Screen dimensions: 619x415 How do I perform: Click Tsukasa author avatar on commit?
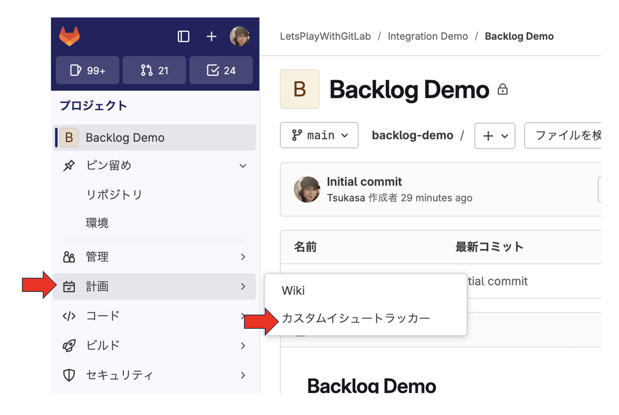pyautogui.click(x=307, y=190)
